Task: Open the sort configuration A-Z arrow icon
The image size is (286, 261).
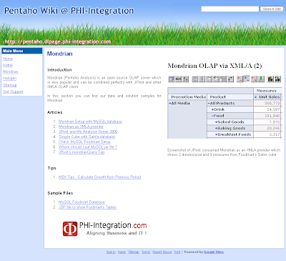Action: pyautogui.click(x=186, y=79)
